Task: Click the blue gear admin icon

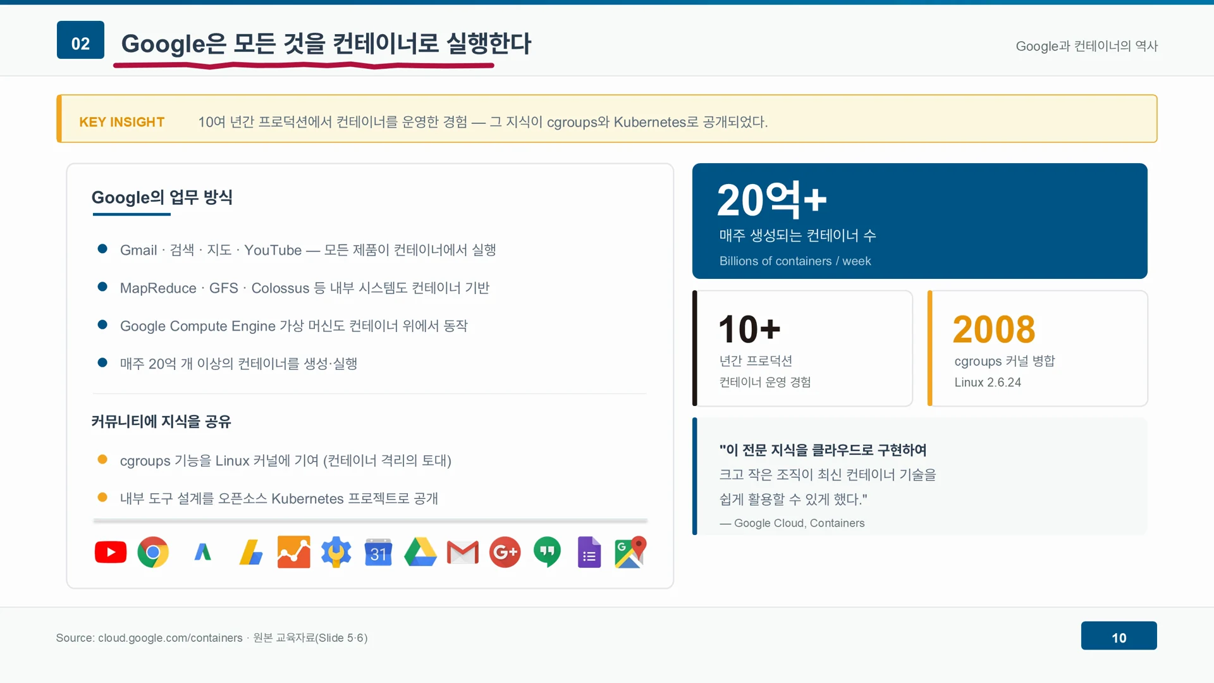Action: [x=336, y=552]
